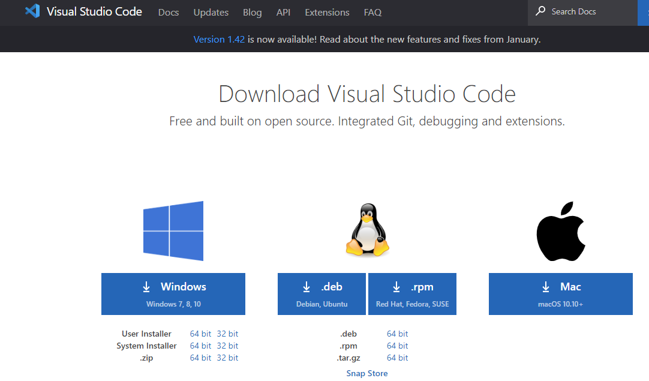Download System Installer 64 bit
Viewport: 649px width, 381px height.
tap(200, 346)
